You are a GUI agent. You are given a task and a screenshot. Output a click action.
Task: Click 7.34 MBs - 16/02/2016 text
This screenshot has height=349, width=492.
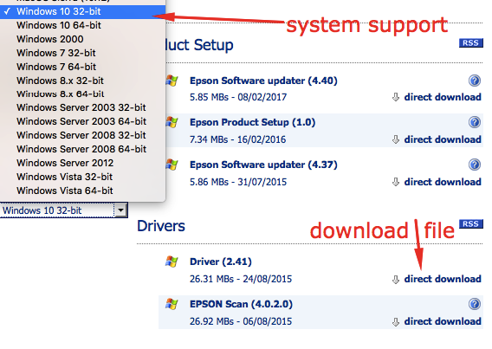[x=238, y=139]
